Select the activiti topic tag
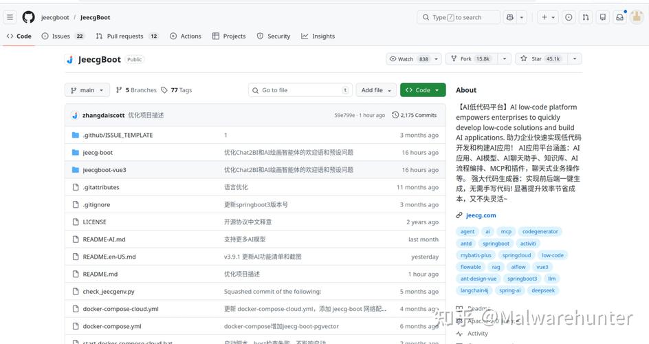Viewport: 649px width, 344px height. click(x=528, y=244)
